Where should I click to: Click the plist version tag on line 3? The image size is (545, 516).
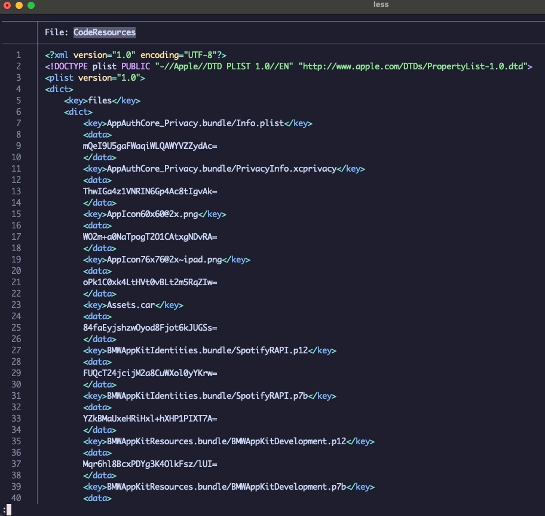(95, 78)
